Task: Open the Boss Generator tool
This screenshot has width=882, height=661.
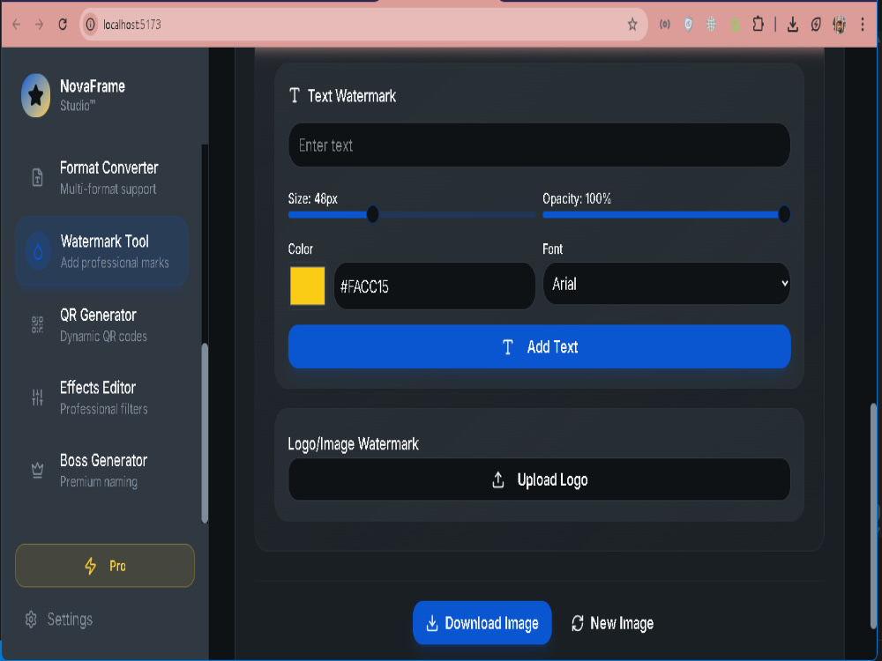Action: tap(101, 471)
